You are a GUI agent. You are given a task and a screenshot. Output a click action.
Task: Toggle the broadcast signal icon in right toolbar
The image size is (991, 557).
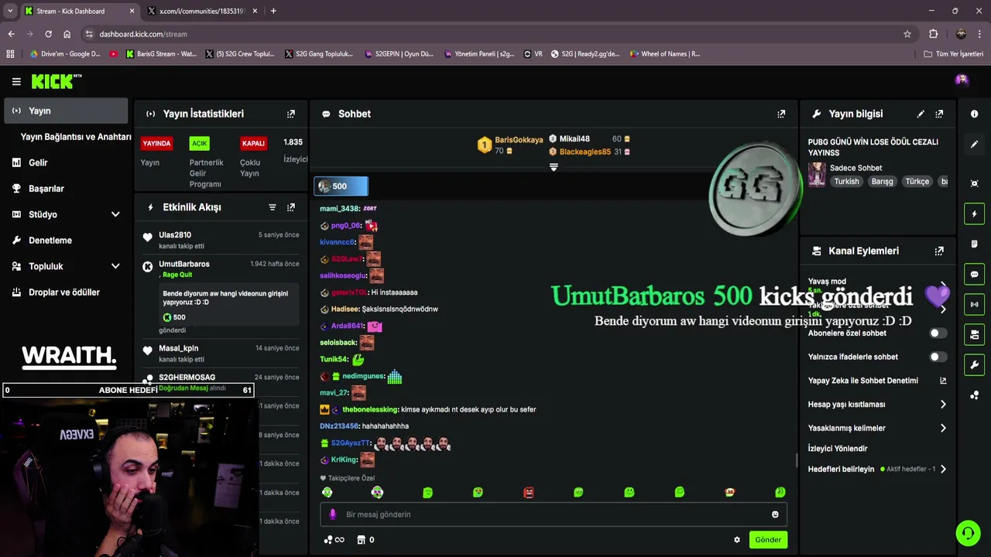click(x=974, y=304)
